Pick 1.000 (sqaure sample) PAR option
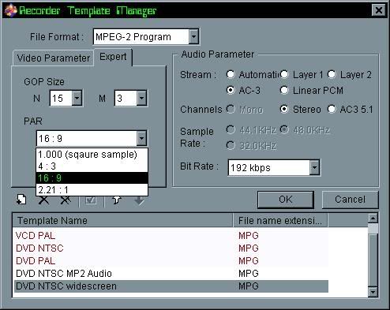This screenshot has width=390, height=310. click(92, 155)
